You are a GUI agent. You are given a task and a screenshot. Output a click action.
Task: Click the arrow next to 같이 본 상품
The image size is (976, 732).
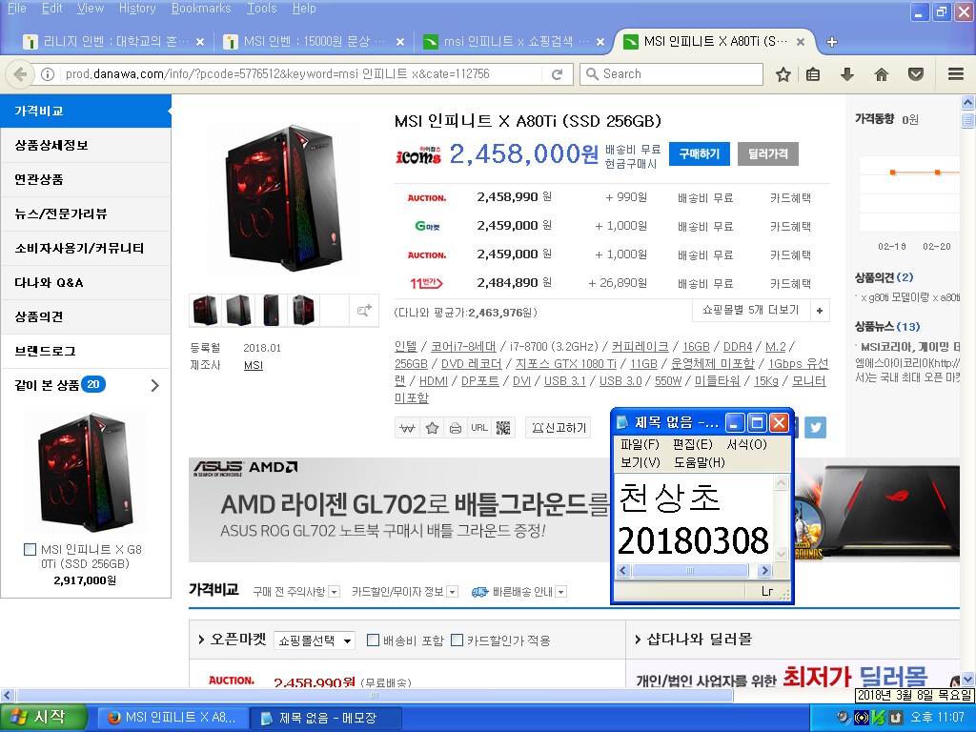(x=155, y=386)
